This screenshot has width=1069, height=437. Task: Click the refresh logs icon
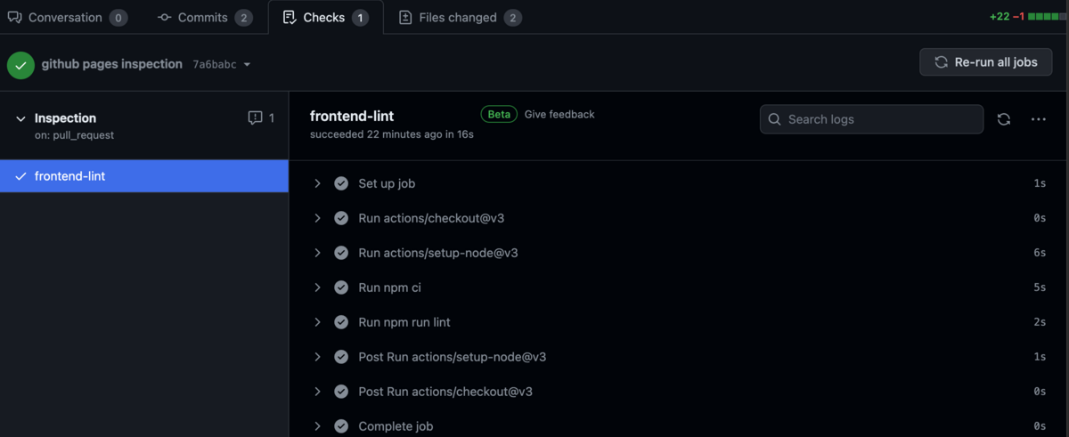[x=1004, y=119]
